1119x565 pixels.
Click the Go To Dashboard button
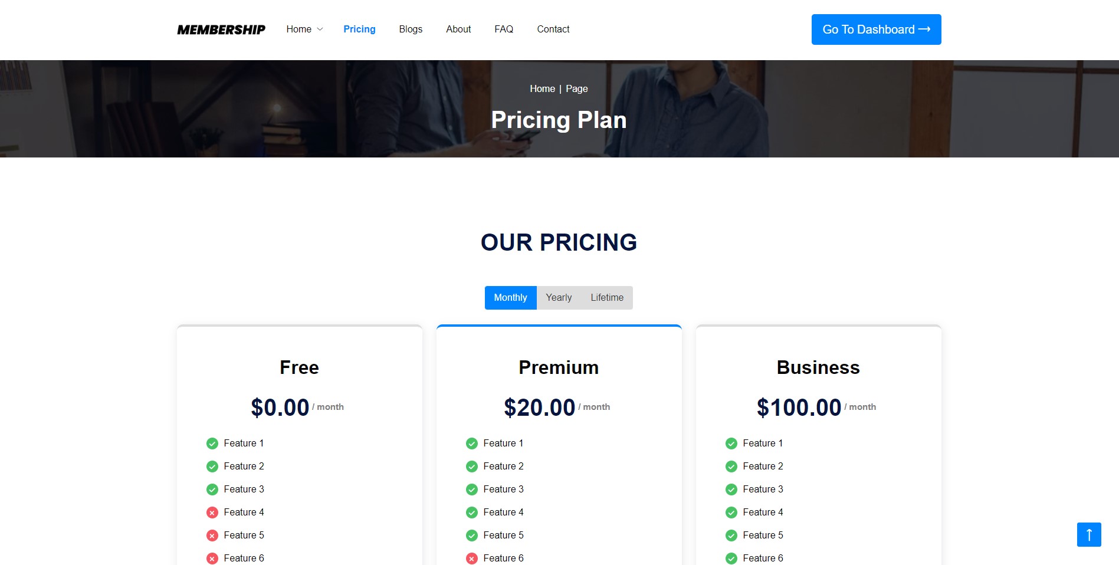coord(876,29)
